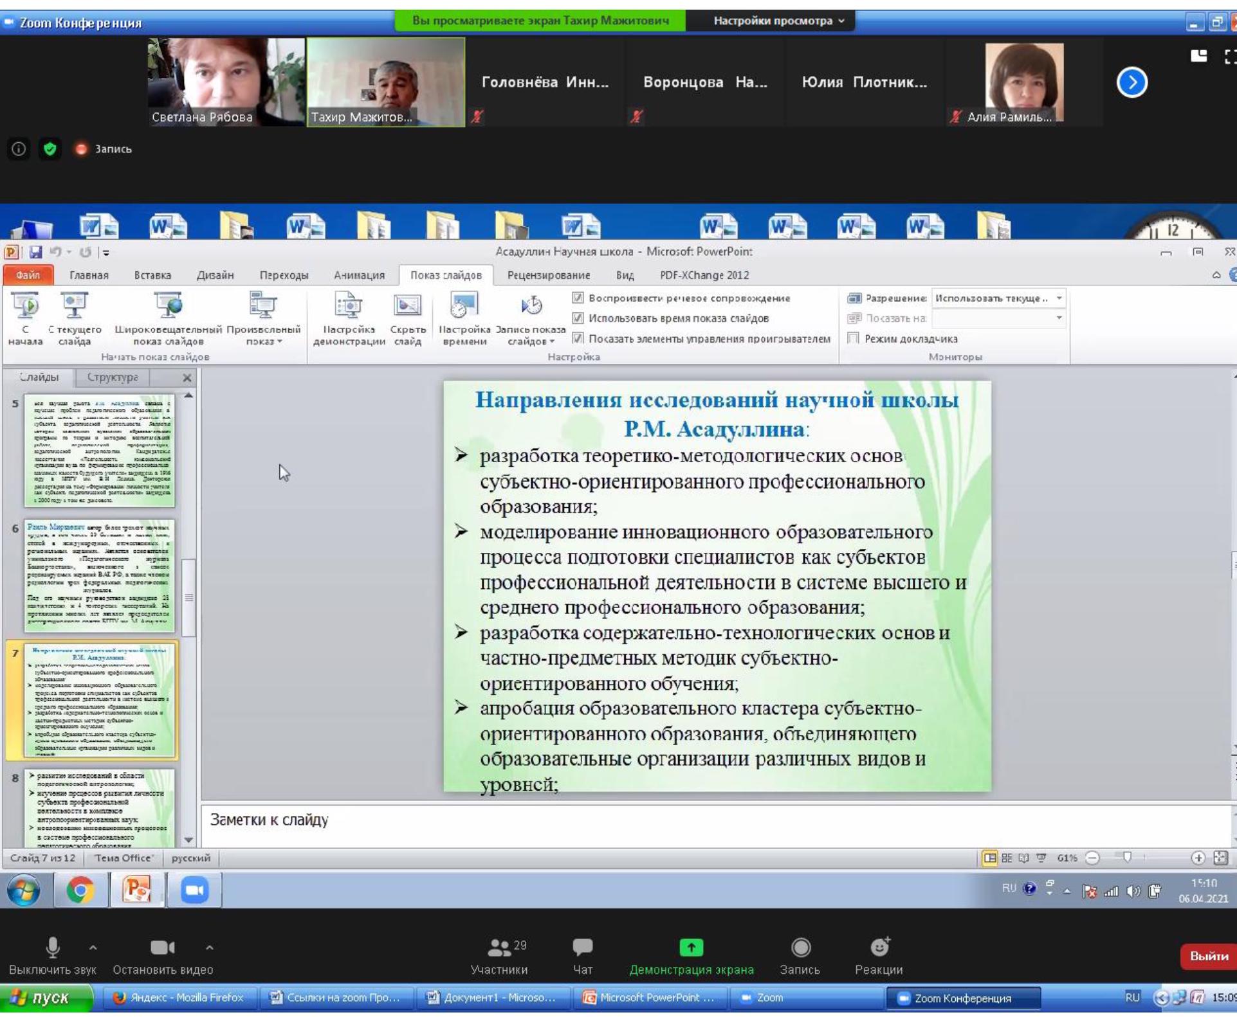
Task: Stop video with the camera icon
Action: (161, 947)
